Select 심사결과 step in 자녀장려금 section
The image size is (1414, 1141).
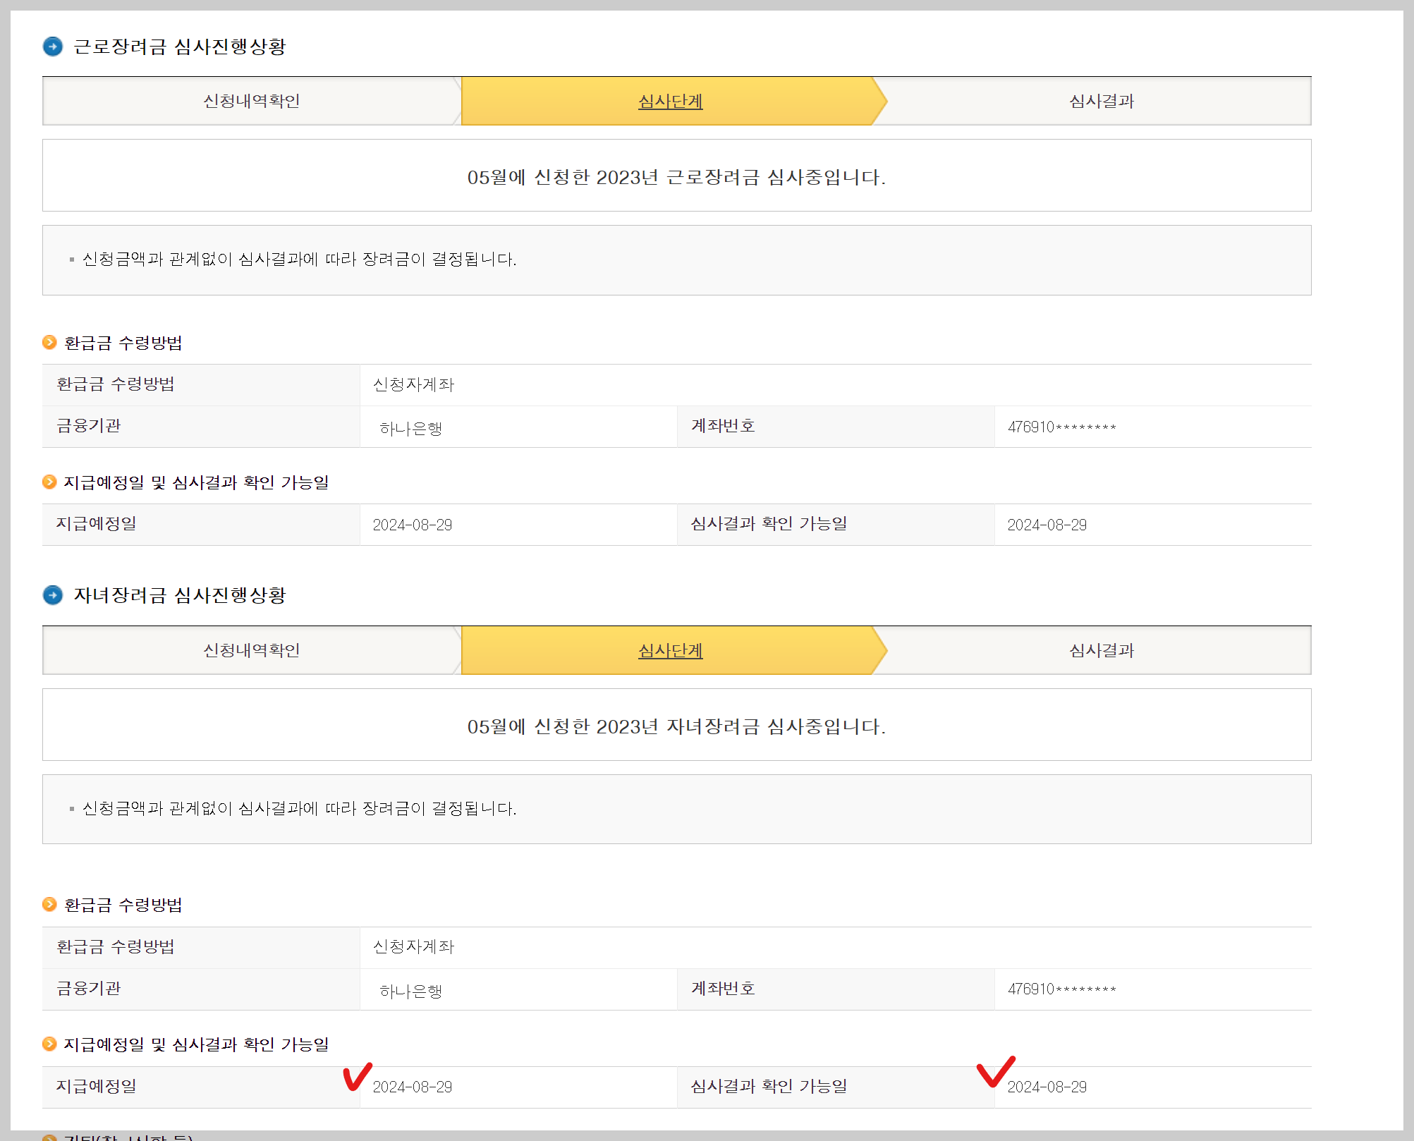[1101, 650]
